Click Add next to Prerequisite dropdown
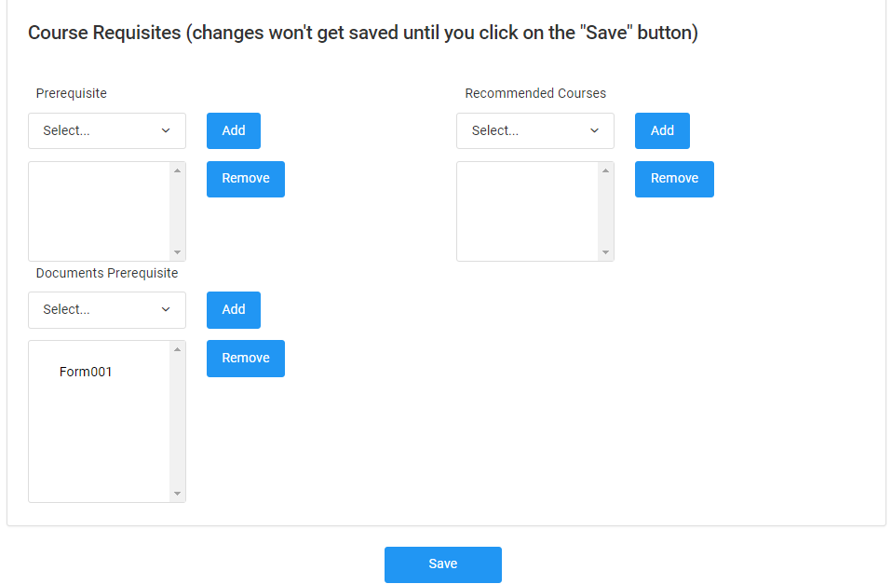This screenshot has height=584, width=892. [234, 131]
